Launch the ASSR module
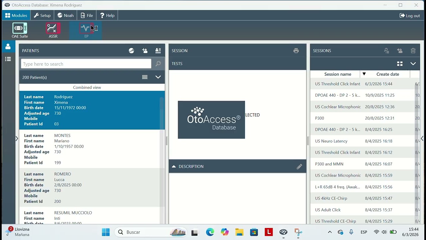The height and width of the screenshot is (240, 426). pos(53,31)
